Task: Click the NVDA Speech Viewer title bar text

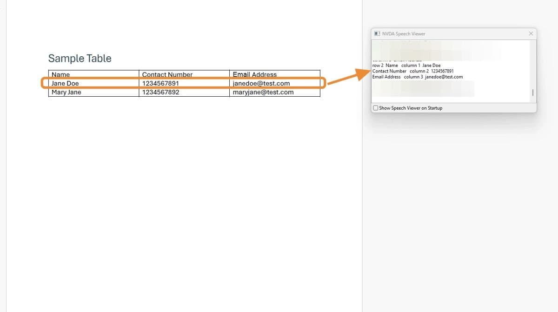Action: pyautogui.click(x=404, y=34)
